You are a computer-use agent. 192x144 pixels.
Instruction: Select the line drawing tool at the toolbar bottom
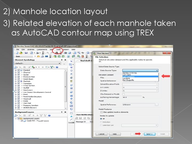click(x=71, y=120)
